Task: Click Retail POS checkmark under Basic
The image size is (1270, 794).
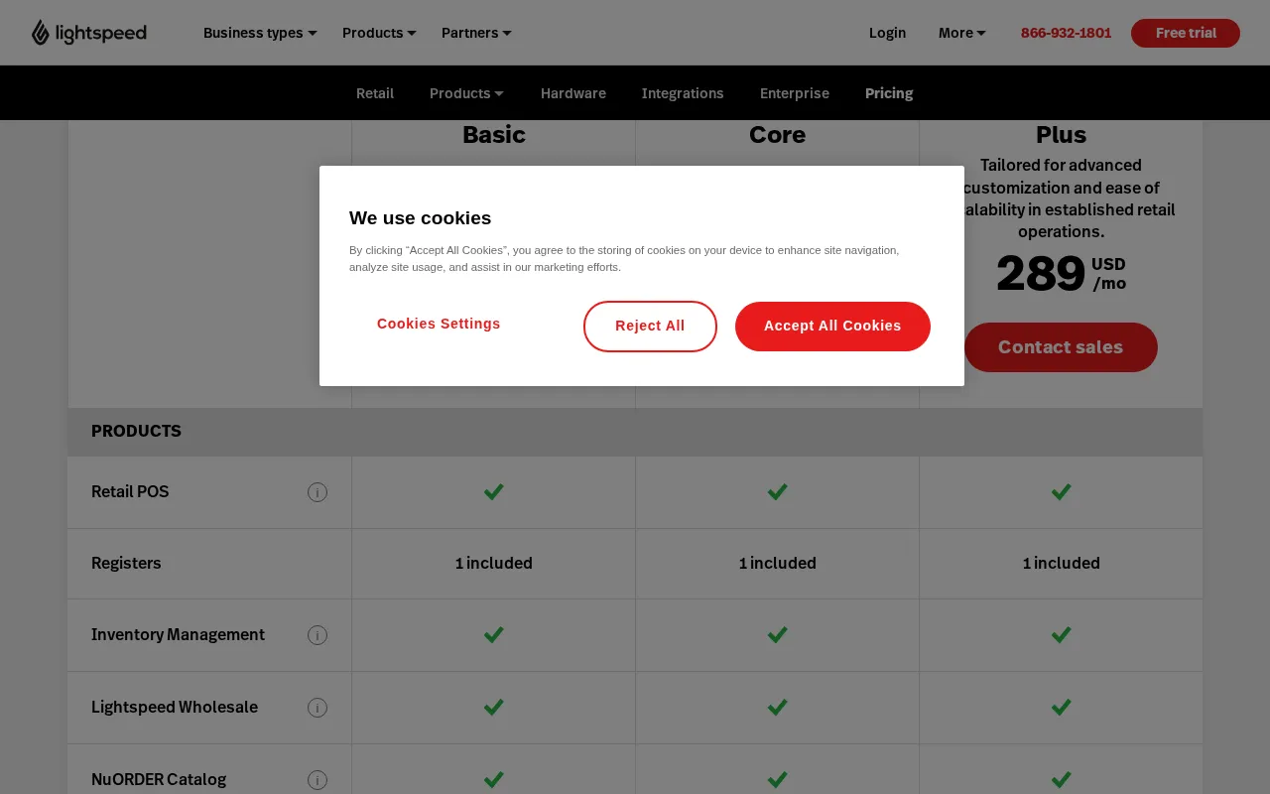Action: [x=494, y=491]
